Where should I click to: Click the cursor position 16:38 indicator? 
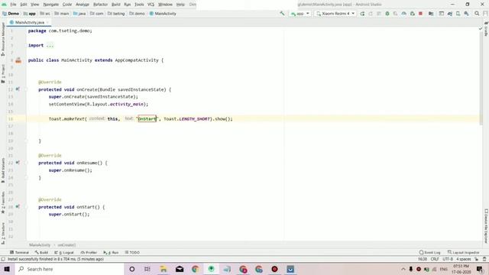tap(423, 259)
